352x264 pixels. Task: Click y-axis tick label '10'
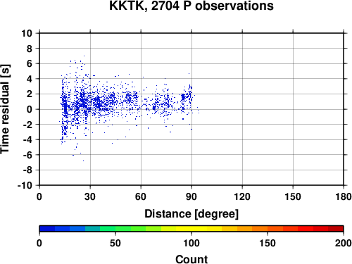[x=27, y=33]
